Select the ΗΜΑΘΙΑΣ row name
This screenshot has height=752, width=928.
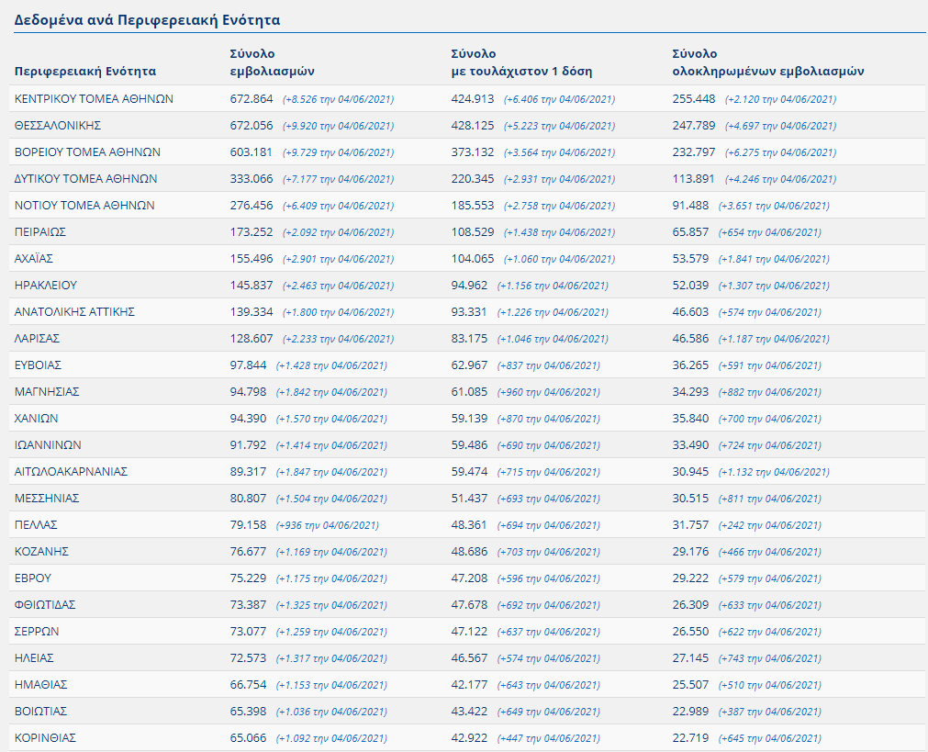pos(40,685)
